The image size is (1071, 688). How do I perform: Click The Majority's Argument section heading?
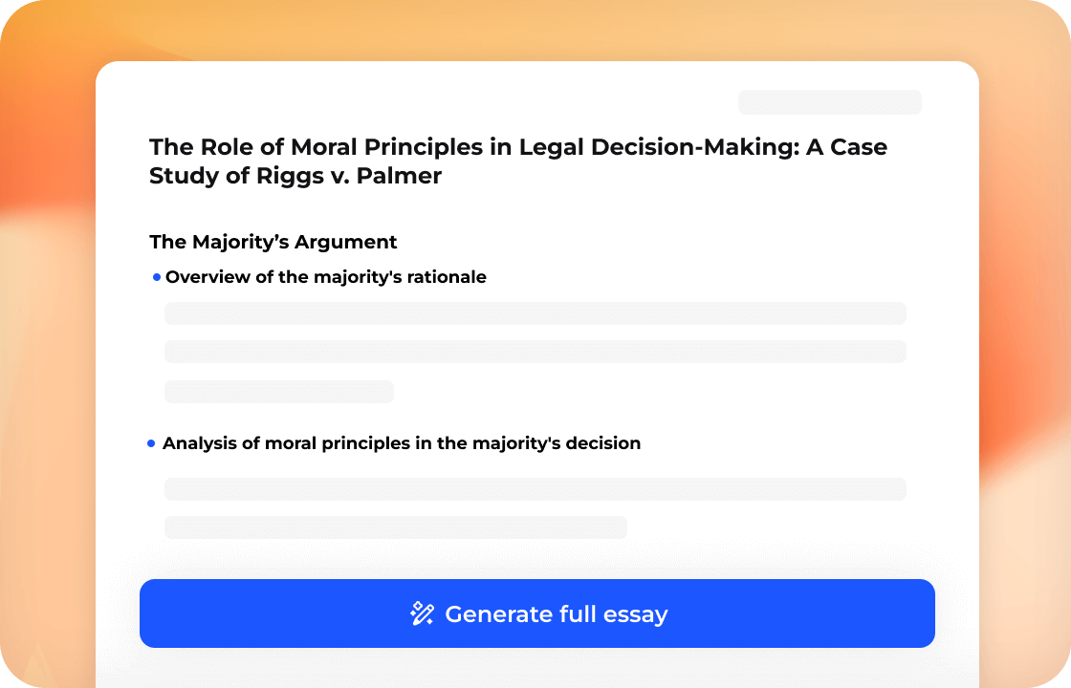pos(273,242)
